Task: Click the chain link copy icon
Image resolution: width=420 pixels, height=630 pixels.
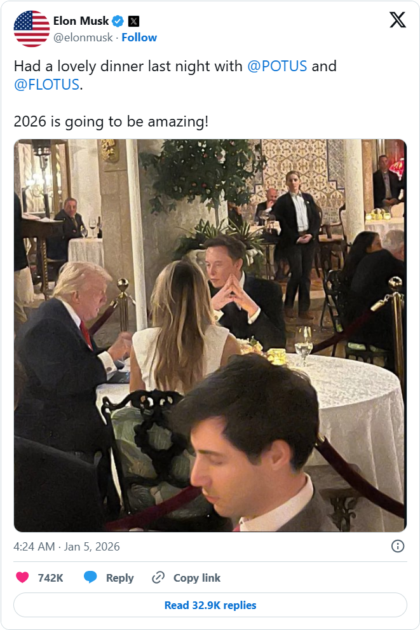Action: pos(158,577)
